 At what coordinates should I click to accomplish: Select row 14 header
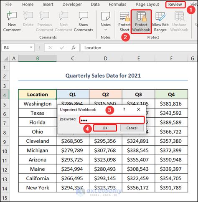click(x=5, y=188)
